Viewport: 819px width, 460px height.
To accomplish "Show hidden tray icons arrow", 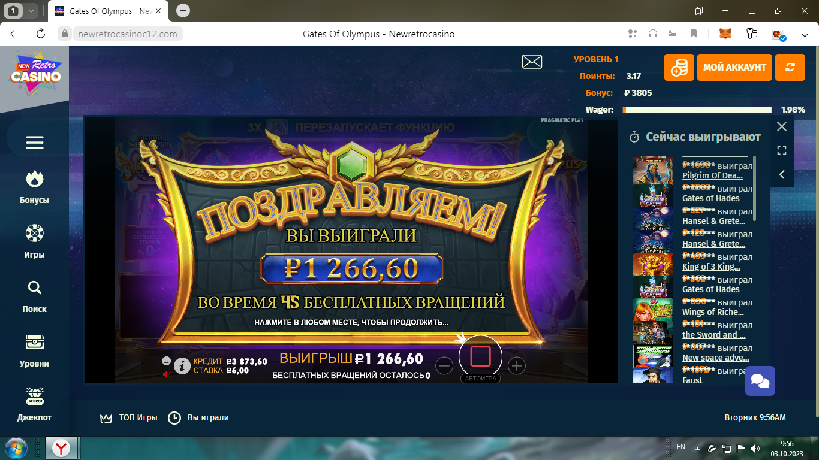I will [697, 448].
